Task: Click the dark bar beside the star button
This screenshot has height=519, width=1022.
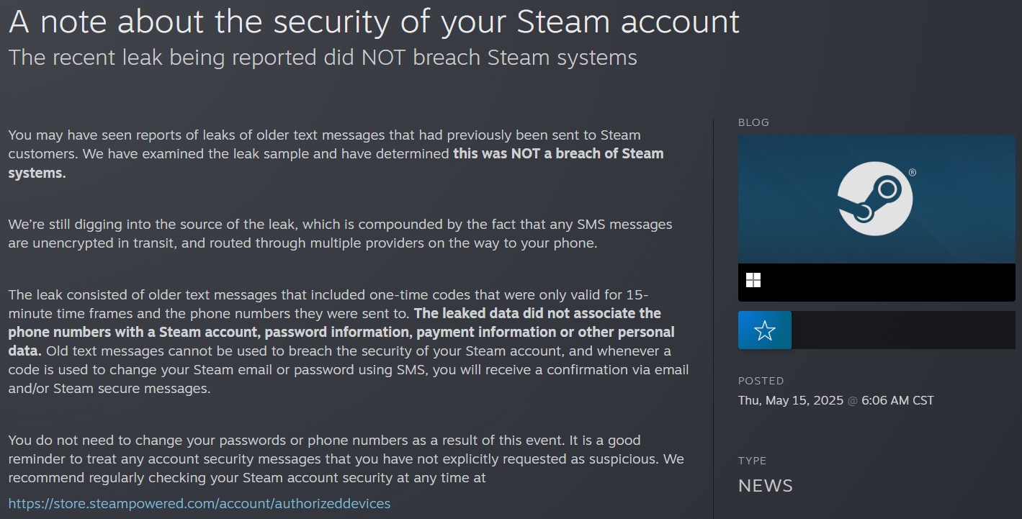Action: coord(903,330)
